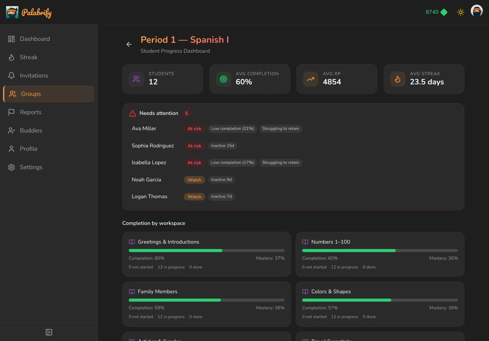The width and height of the screenshot is (489, 341).
Task: Select student Noah Garcia
Action: point(146,180)
